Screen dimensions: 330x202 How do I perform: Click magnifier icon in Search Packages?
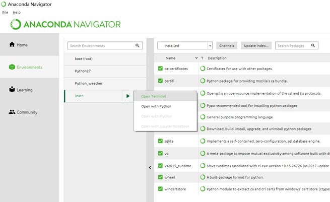coord(313,45)
